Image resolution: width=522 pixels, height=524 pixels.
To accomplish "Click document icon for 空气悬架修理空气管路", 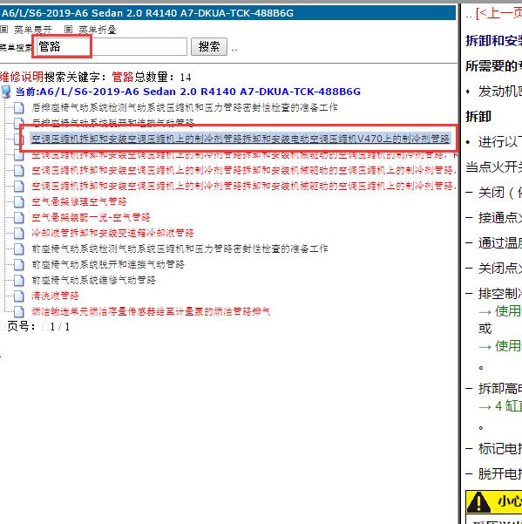I will coord(19,202).
